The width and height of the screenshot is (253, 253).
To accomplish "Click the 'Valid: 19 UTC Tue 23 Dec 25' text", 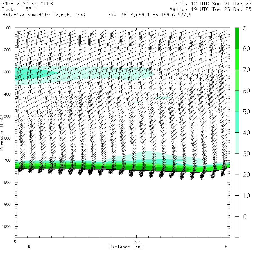I will pos(211,9).
